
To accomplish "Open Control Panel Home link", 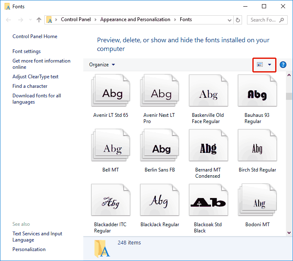I will click(x=35, y=36).
